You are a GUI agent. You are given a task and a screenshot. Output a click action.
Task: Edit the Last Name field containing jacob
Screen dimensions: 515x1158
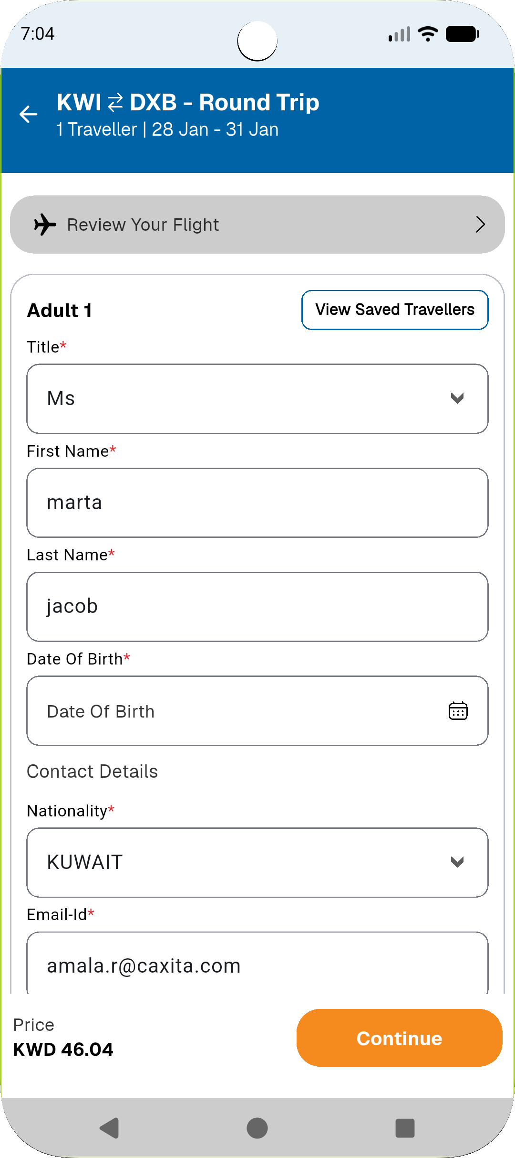(257, 607)
